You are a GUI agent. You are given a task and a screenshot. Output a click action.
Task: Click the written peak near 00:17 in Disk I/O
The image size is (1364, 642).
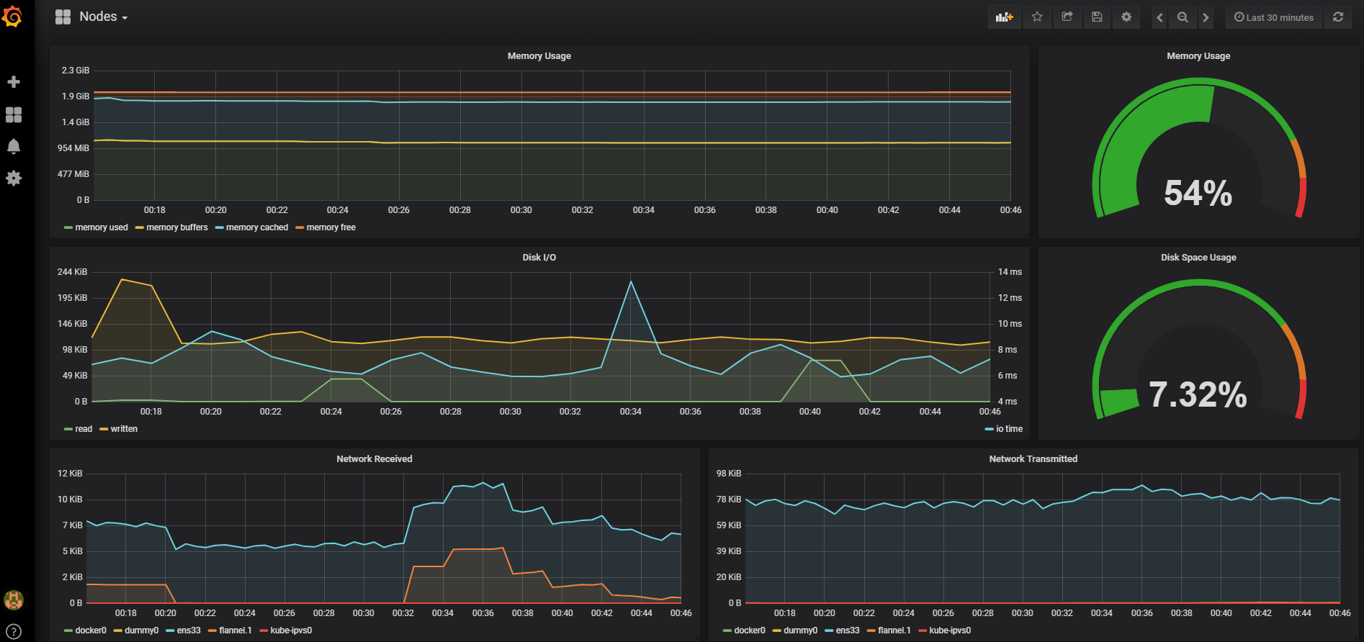(x=122, y=279)
